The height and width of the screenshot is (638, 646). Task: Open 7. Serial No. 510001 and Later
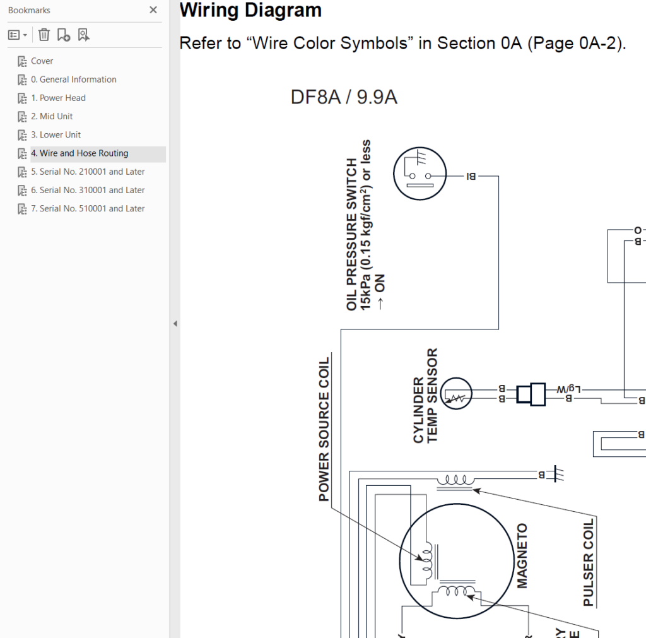[88, 208]
